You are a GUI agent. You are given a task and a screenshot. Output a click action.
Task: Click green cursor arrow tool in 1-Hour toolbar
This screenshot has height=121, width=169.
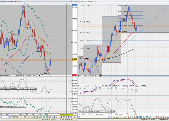(144, 117)
